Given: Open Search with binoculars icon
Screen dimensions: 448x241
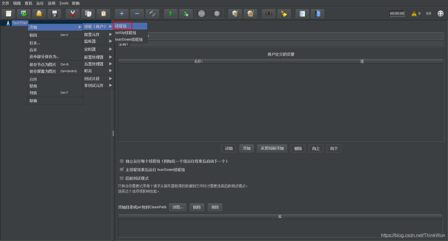Looking at the screenshot, I should (x=268, y=13).
